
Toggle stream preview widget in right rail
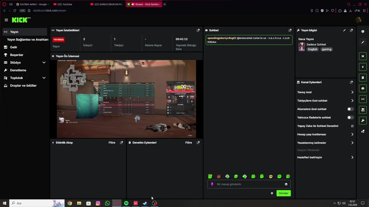point(363,56)
